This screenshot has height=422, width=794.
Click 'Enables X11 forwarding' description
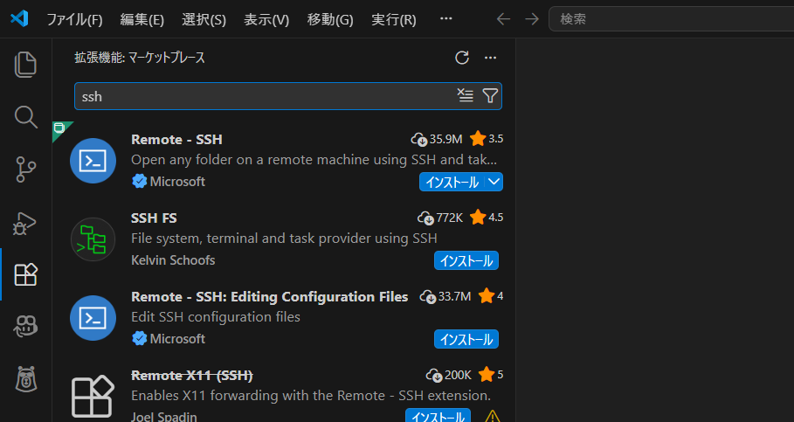click(310, 395)
